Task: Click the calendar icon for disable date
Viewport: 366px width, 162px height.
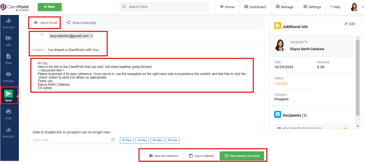Action: point(113,140)
